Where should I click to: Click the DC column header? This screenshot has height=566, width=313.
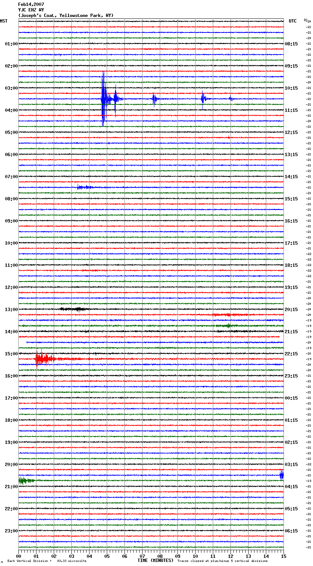[306, 20]
